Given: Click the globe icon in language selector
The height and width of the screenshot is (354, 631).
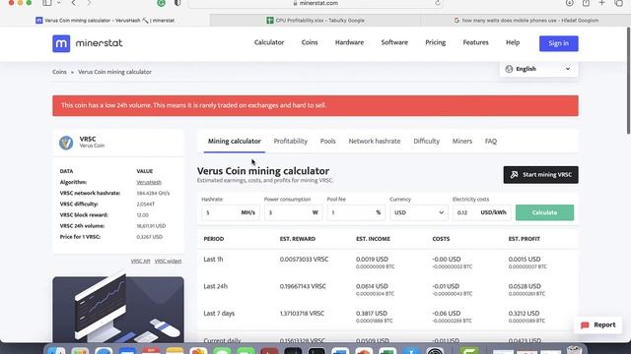Looking at the screenshot, I should 509,69.
